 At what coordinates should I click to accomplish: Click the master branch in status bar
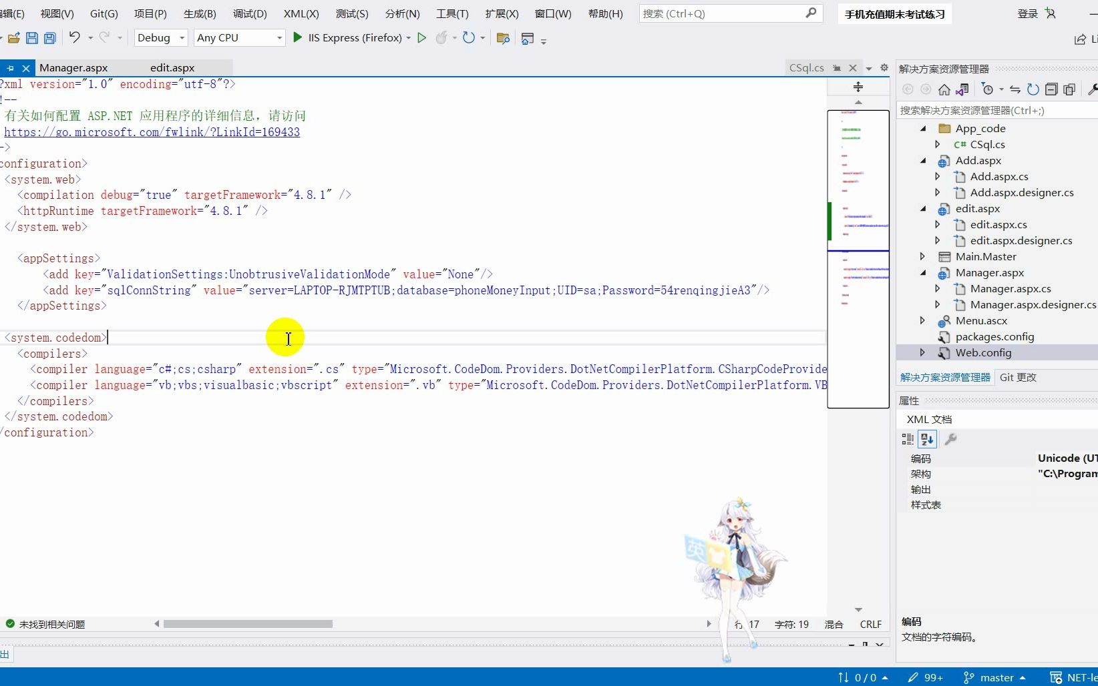(x=994, y=677)
